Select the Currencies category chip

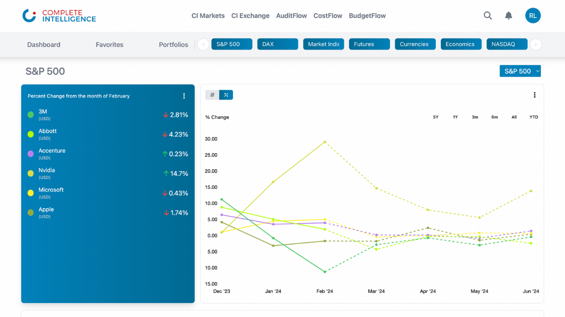(415, 44)
